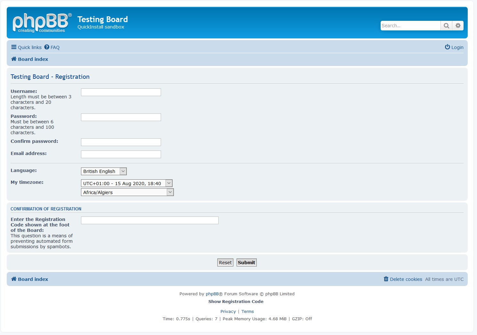This screenshot has height=335, width=477.
Task: Click the FAQ question mark icon
Action: [47, 47]
